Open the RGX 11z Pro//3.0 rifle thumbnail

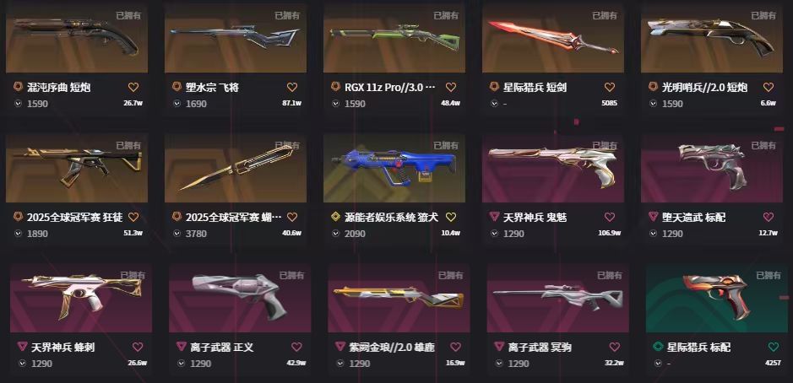[x=394, y=39]
